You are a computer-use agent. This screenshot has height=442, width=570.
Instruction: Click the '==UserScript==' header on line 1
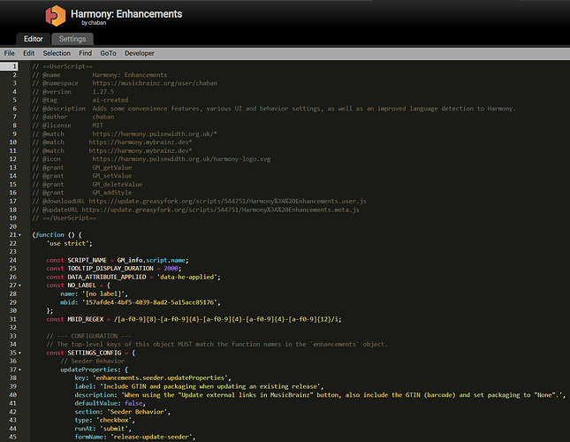click(68, 66)
